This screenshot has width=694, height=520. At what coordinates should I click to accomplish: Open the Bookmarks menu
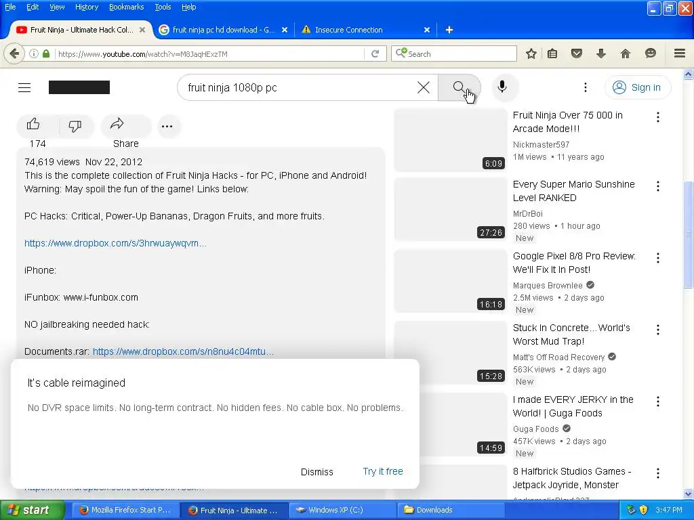(x=126, y=7)
